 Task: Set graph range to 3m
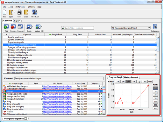[129, 82]
